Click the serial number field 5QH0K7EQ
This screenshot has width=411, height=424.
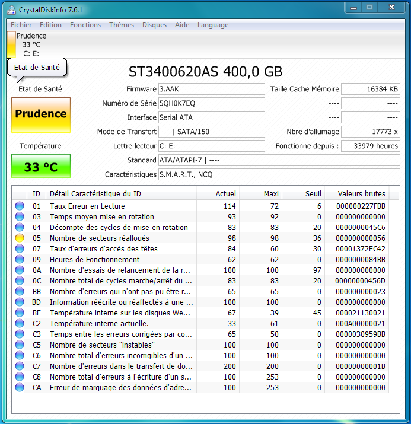[x=212, y=103]
